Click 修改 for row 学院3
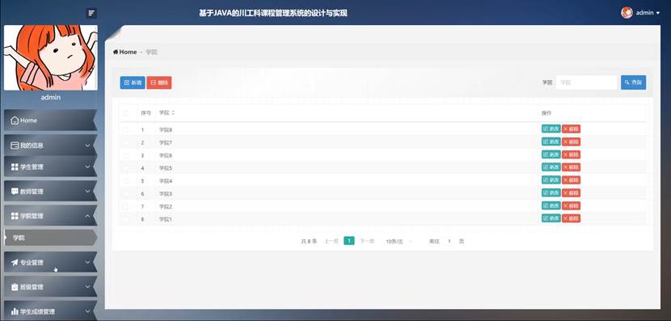The height and width of the screenshot is (321, 671). (551, 193)
